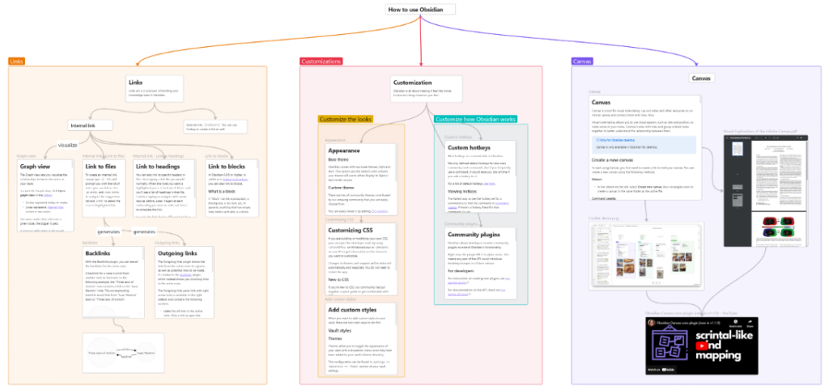Viewport: 829px width, 390px height.
Task: Click the Share icon on YouTube embed
Action: pos(750,324)
